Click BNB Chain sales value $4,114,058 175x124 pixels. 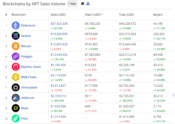58,75
